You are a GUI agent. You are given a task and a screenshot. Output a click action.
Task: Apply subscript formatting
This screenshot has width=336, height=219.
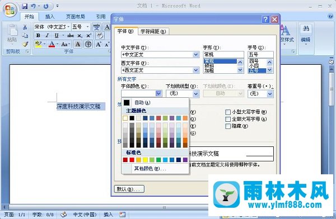click(80, 36)
